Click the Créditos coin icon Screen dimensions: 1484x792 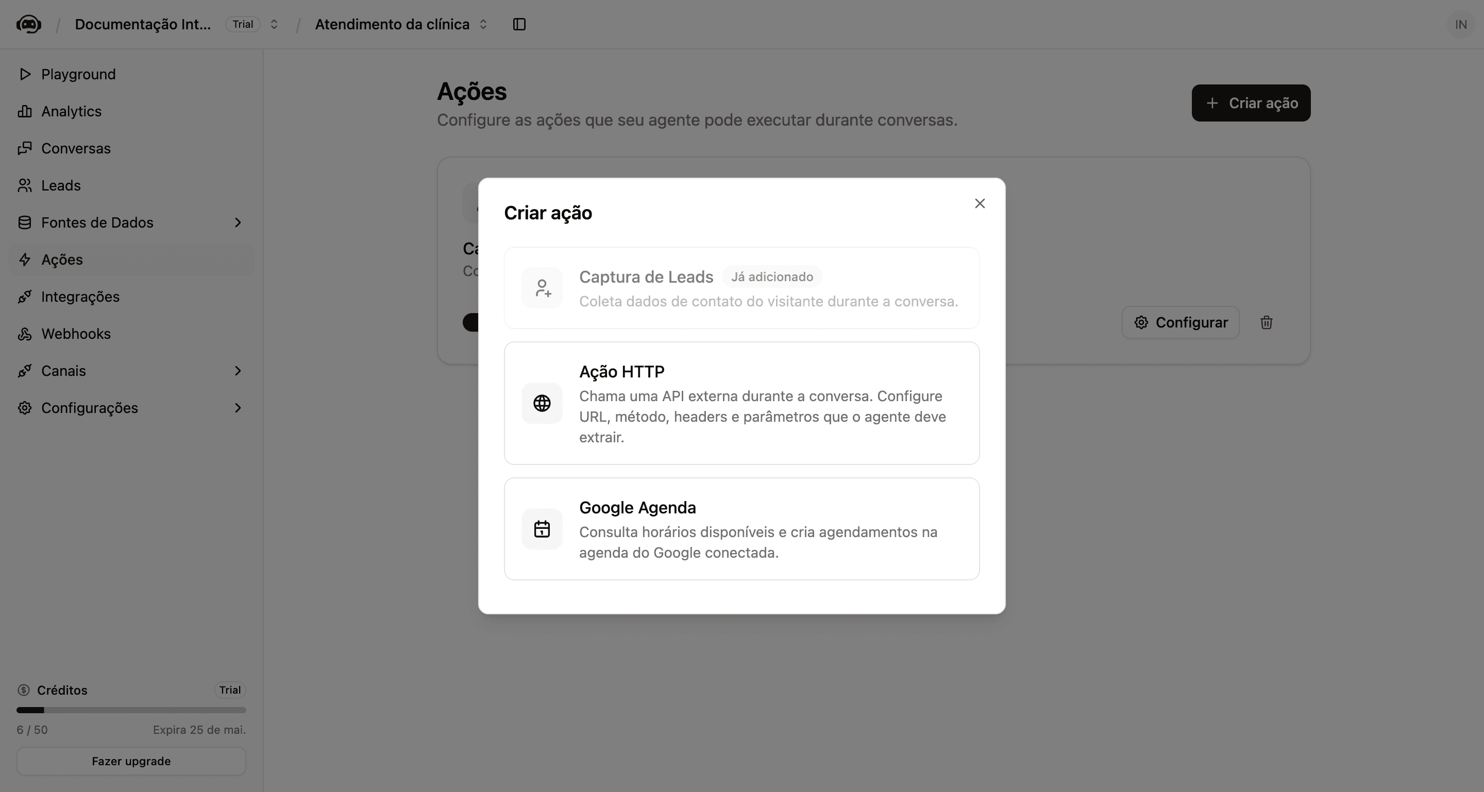(x=24, y=690)
